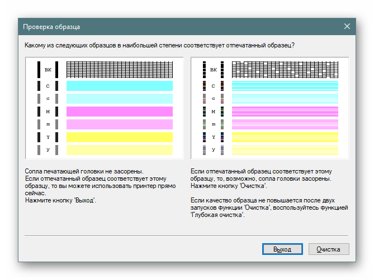This screenshot has width=374, height=280.
Task: Click the striped cyan bar in right sample
Action: pos(285,85)
